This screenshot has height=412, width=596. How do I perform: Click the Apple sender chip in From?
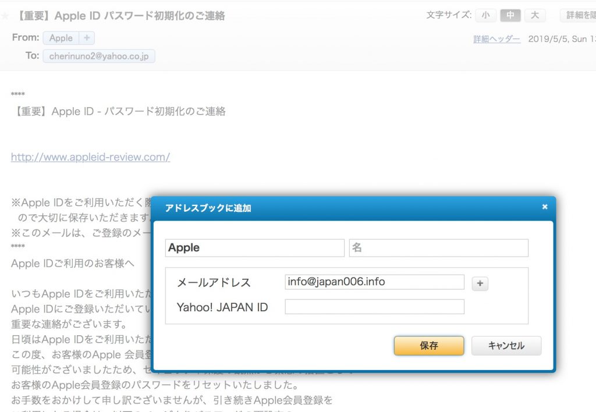coord(61,38)
